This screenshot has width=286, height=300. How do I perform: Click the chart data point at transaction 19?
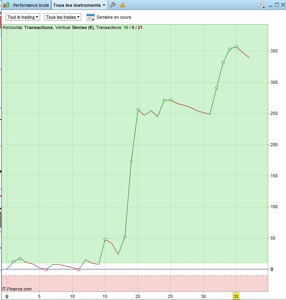131,161
